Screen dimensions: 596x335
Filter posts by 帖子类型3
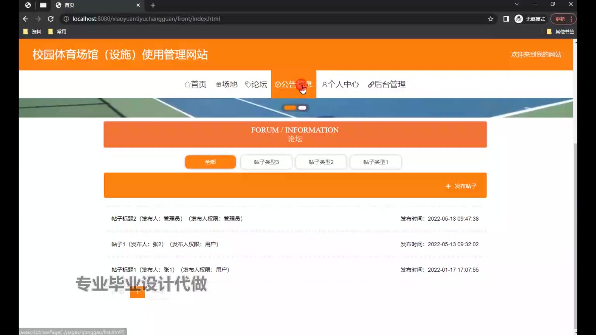click(x=266, y=162)
